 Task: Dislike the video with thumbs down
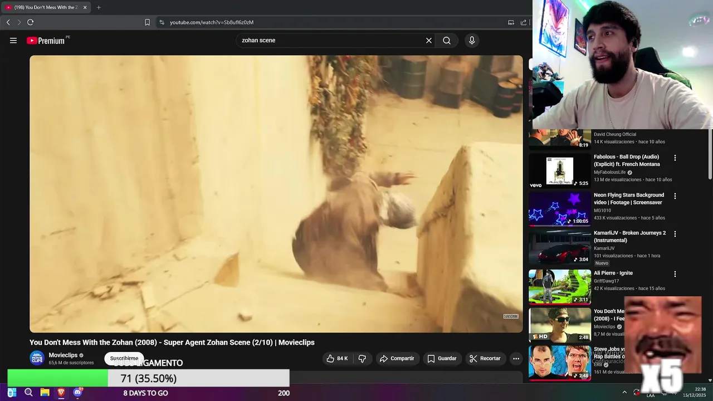362,359
